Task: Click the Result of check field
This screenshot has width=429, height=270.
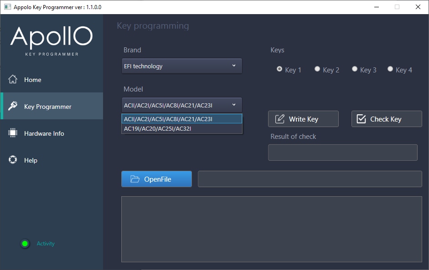Action: 342,153
